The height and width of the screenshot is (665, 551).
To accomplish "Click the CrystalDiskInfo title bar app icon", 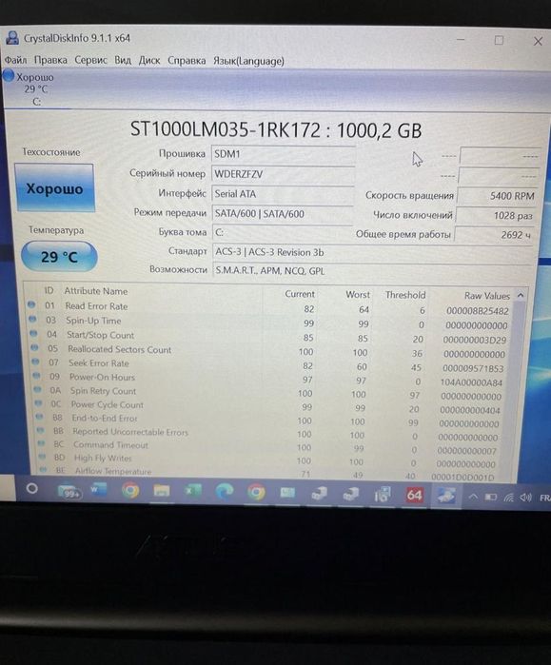I will 12,38.
